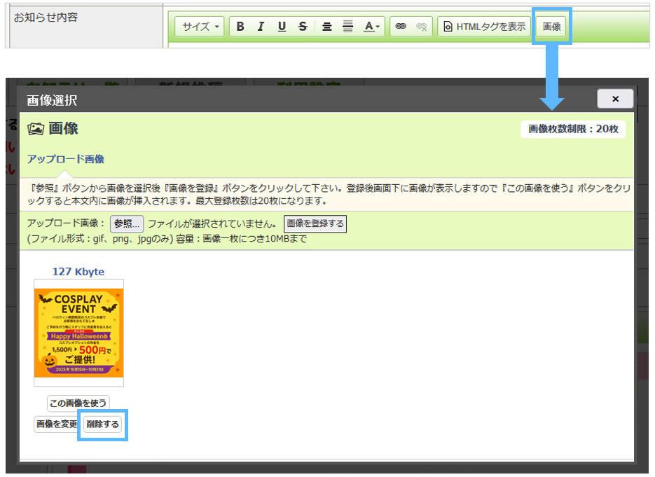
Task: Toggle underline formatting in the toolbar
Action: pos(282,27)
